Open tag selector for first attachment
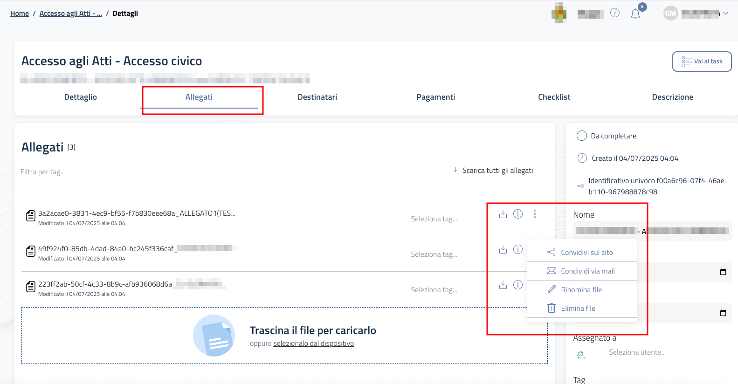The width and height of the screenshot is (738, 384). click(x=434, y=219)
